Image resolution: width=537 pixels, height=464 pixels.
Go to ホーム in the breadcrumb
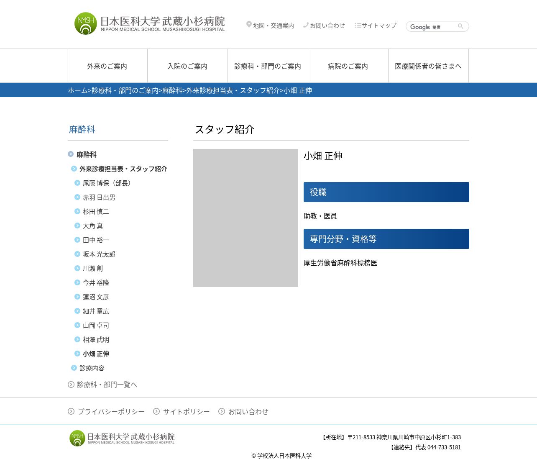78,90
